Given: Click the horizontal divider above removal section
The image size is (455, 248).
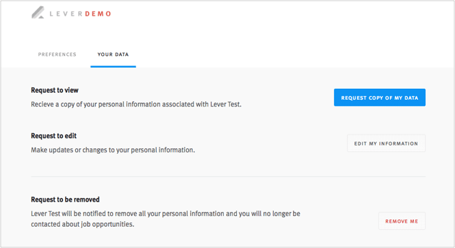Looking at the screenshot, I should pyautogui.click(x=228, y=176).
